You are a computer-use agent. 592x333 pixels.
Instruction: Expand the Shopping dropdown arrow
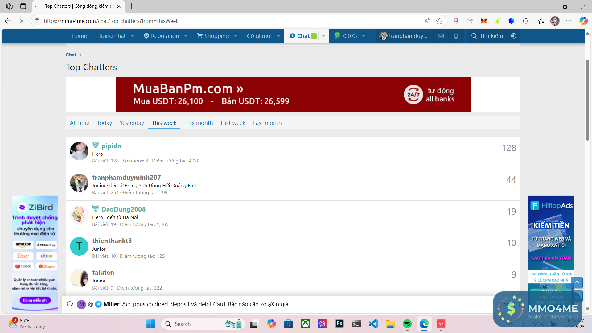[x=236, y=36]
